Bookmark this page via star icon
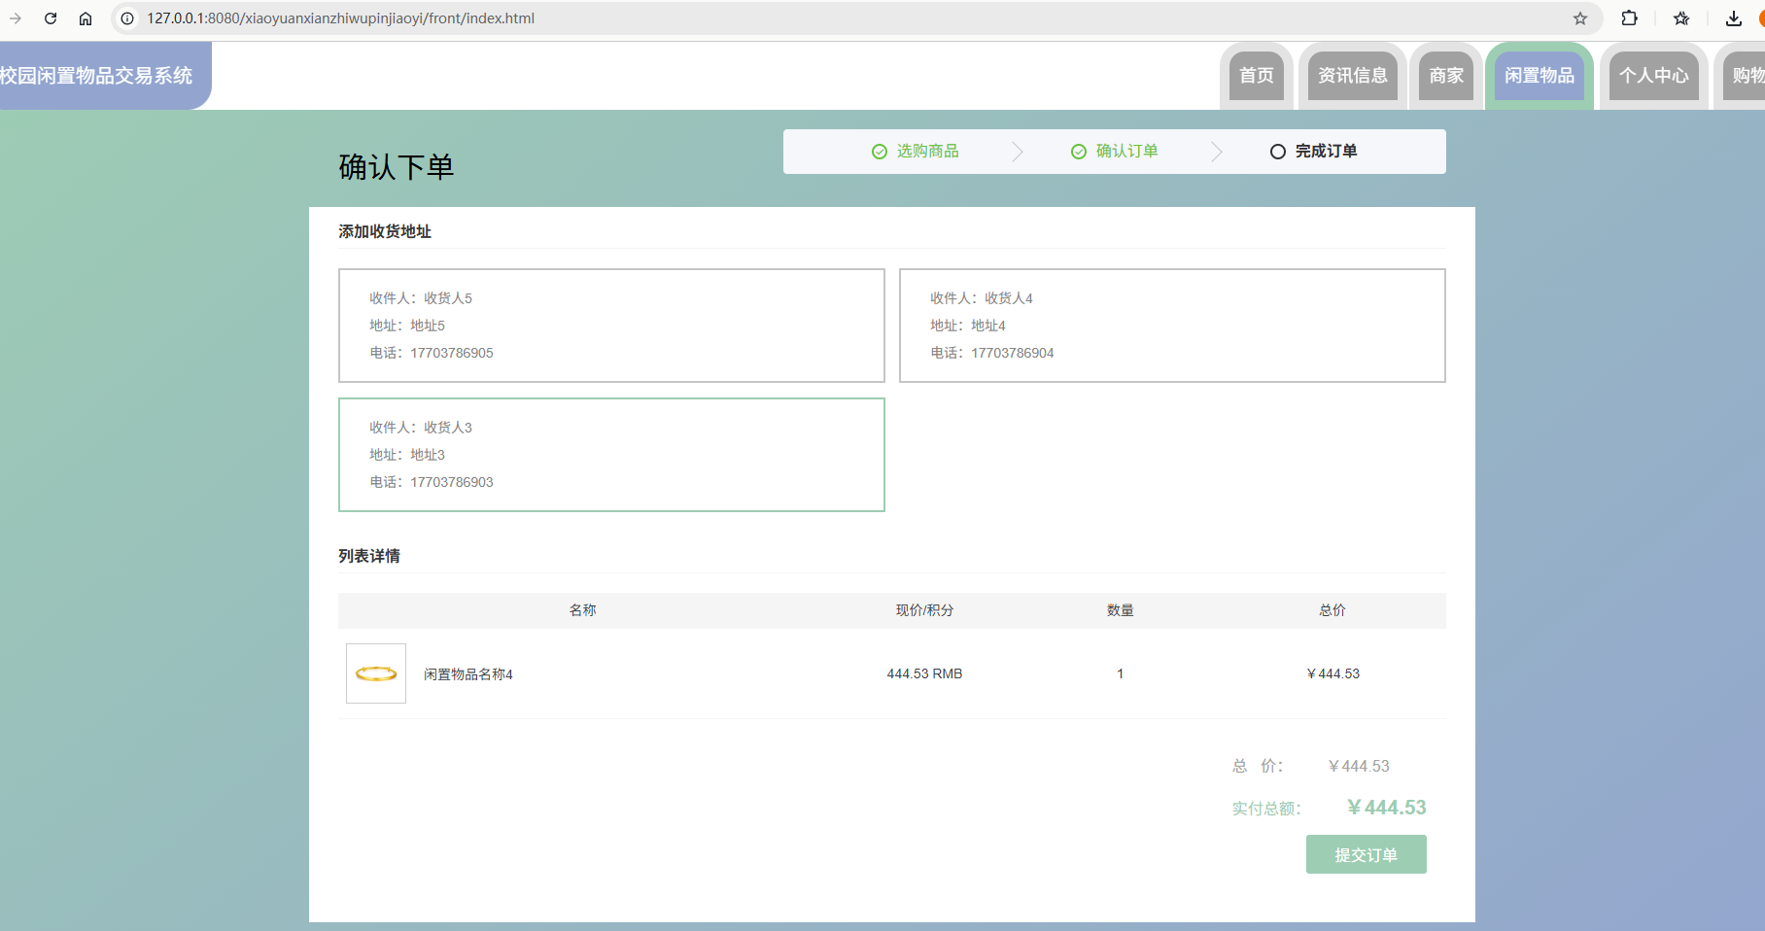 coord(1579,17)
